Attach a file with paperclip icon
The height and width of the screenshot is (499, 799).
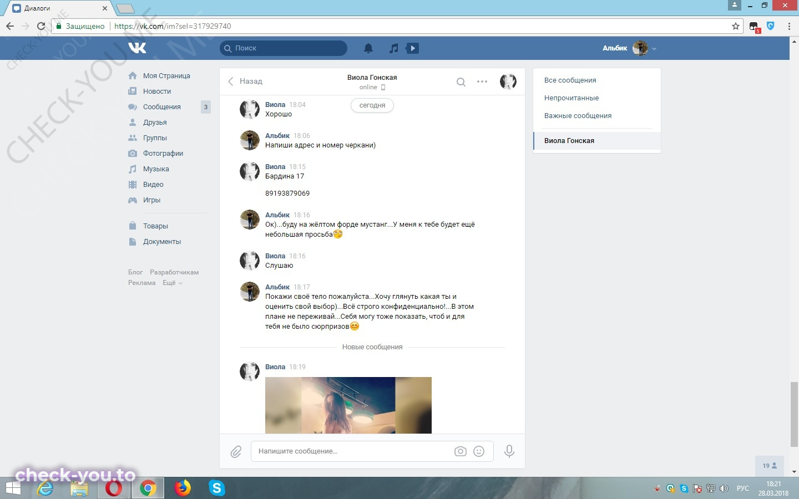tap(236, 452)
